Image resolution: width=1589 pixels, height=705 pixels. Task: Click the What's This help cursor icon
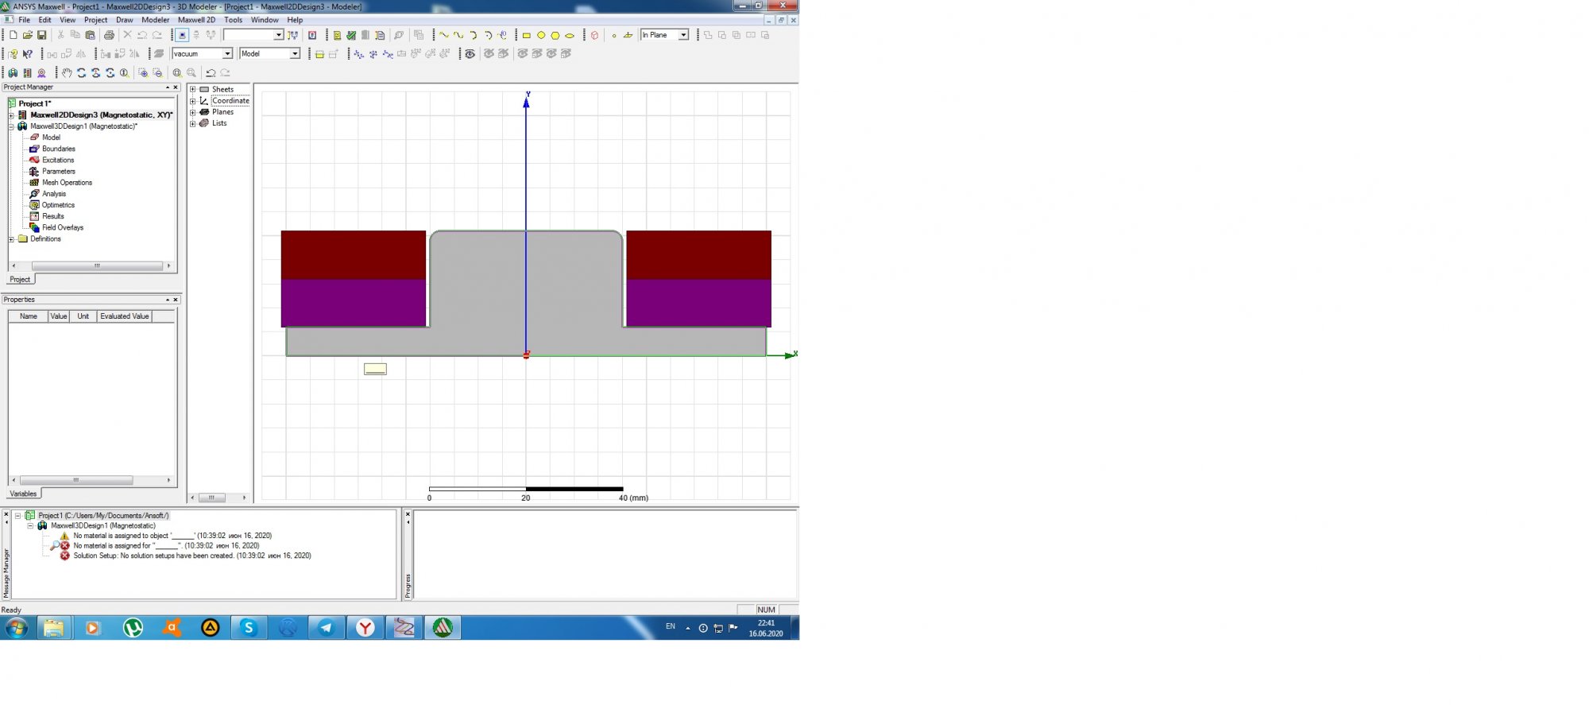(28, 54)
